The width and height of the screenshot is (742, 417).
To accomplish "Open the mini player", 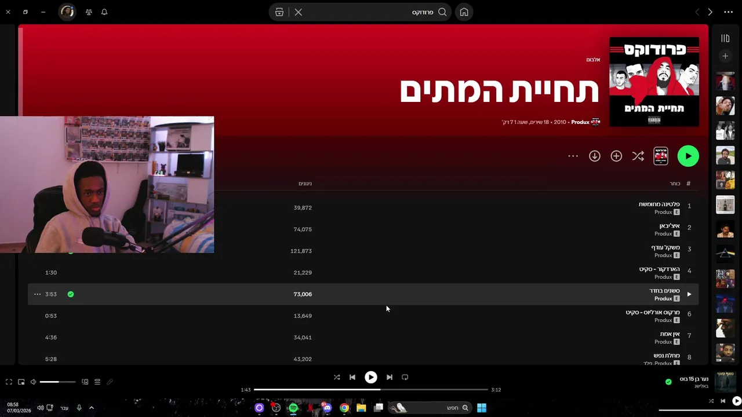I will (x=21, y=382).
